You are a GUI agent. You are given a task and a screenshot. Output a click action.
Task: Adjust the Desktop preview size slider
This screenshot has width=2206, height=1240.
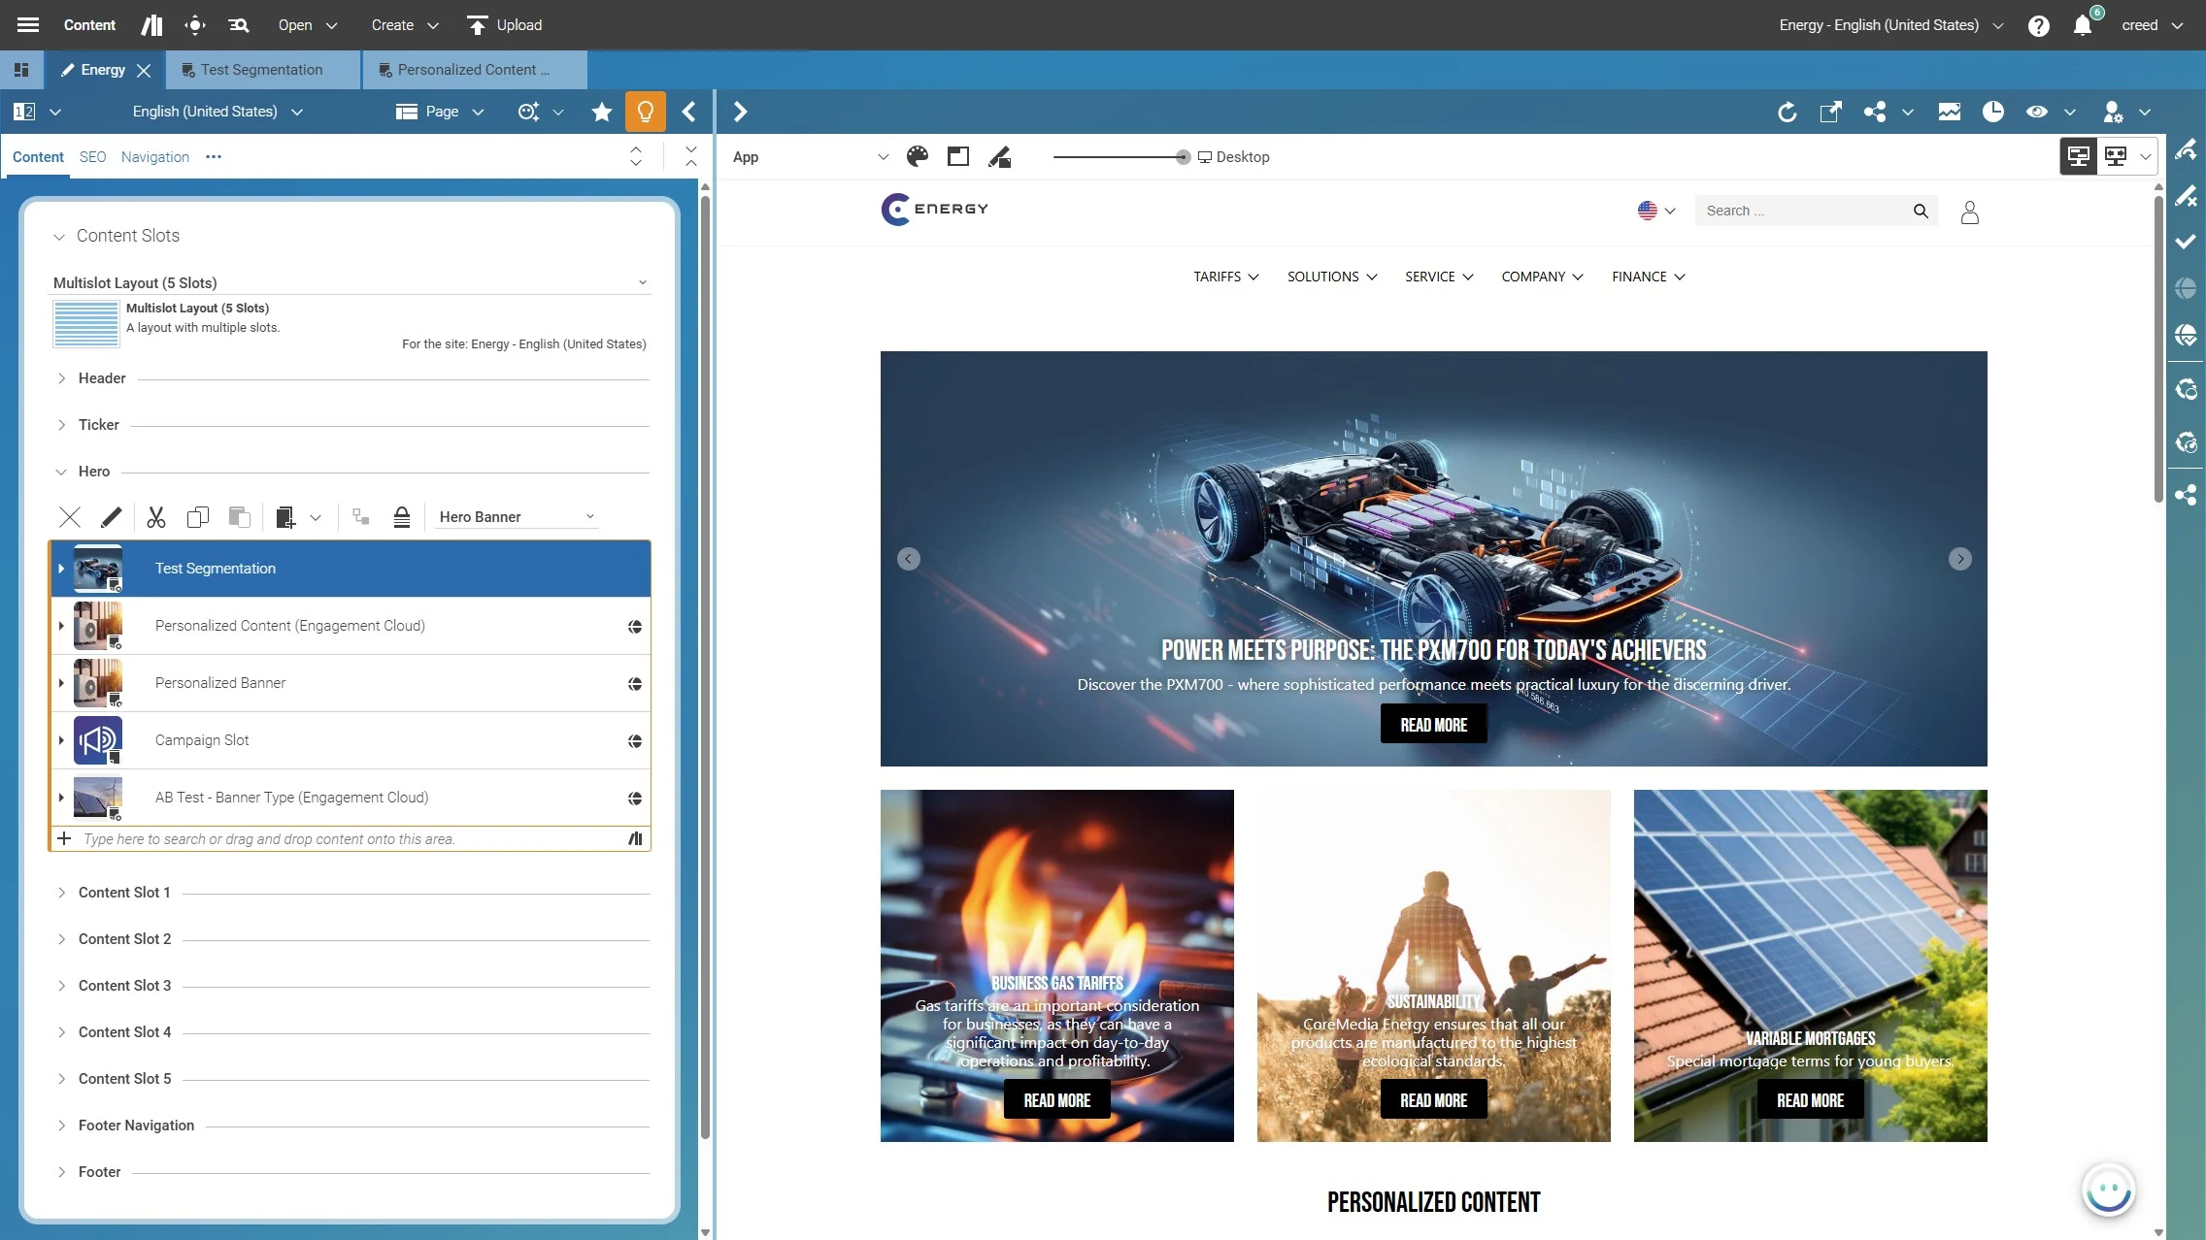pyautogui.click(x=1182, y=157)
